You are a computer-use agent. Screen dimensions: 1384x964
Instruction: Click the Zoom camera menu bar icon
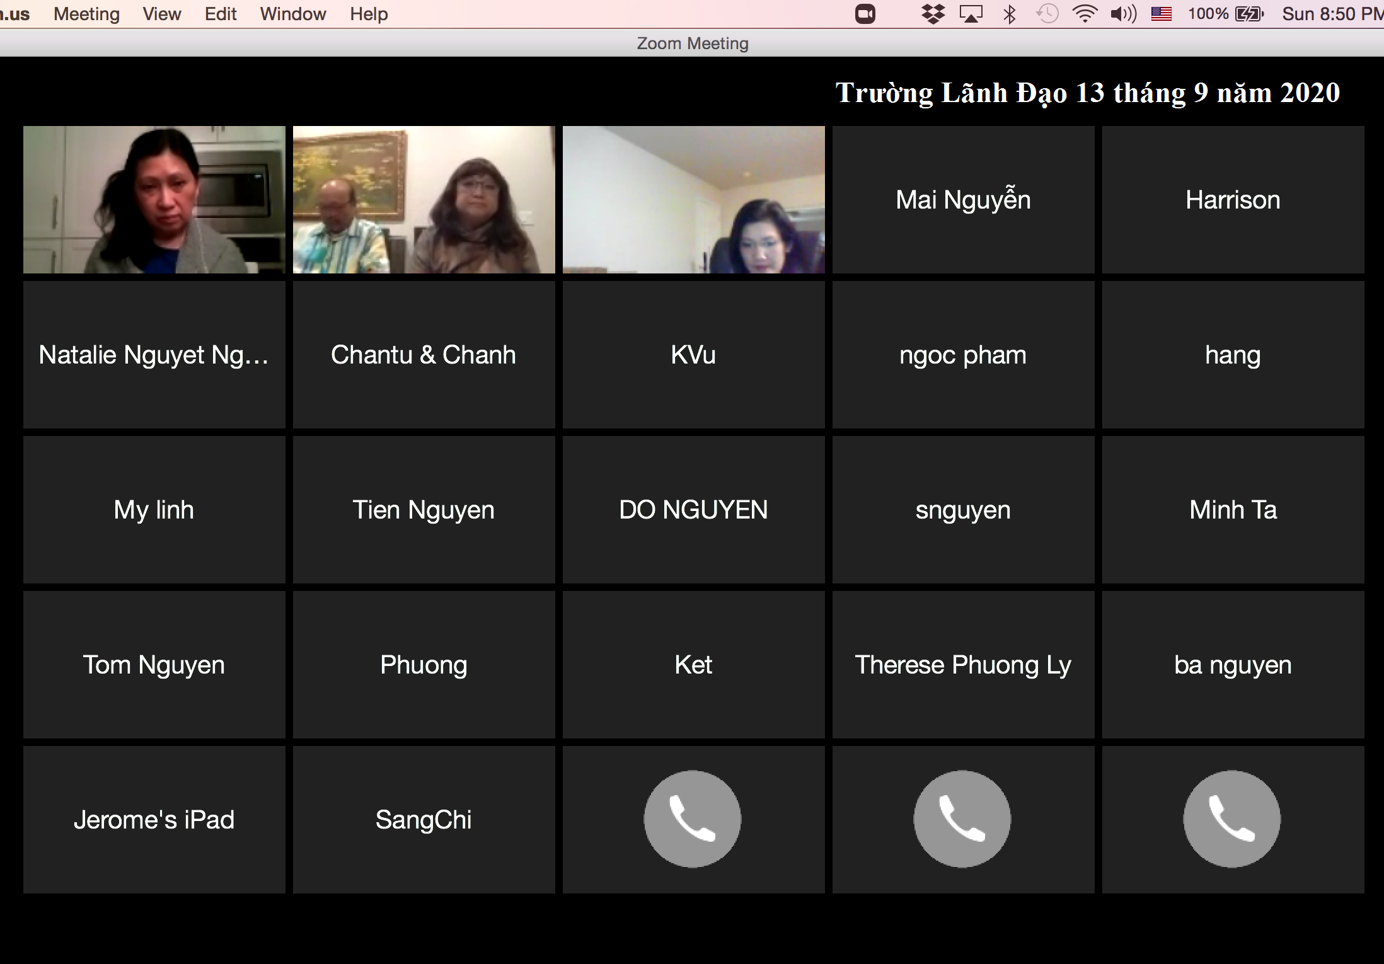coord(865,14)
